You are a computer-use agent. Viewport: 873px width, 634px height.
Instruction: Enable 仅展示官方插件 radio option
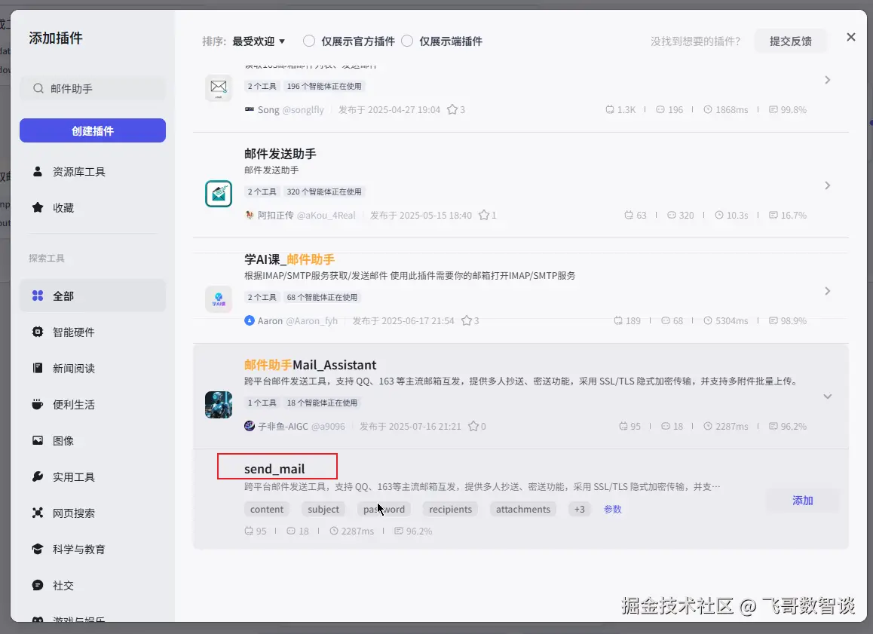point(309,41)
